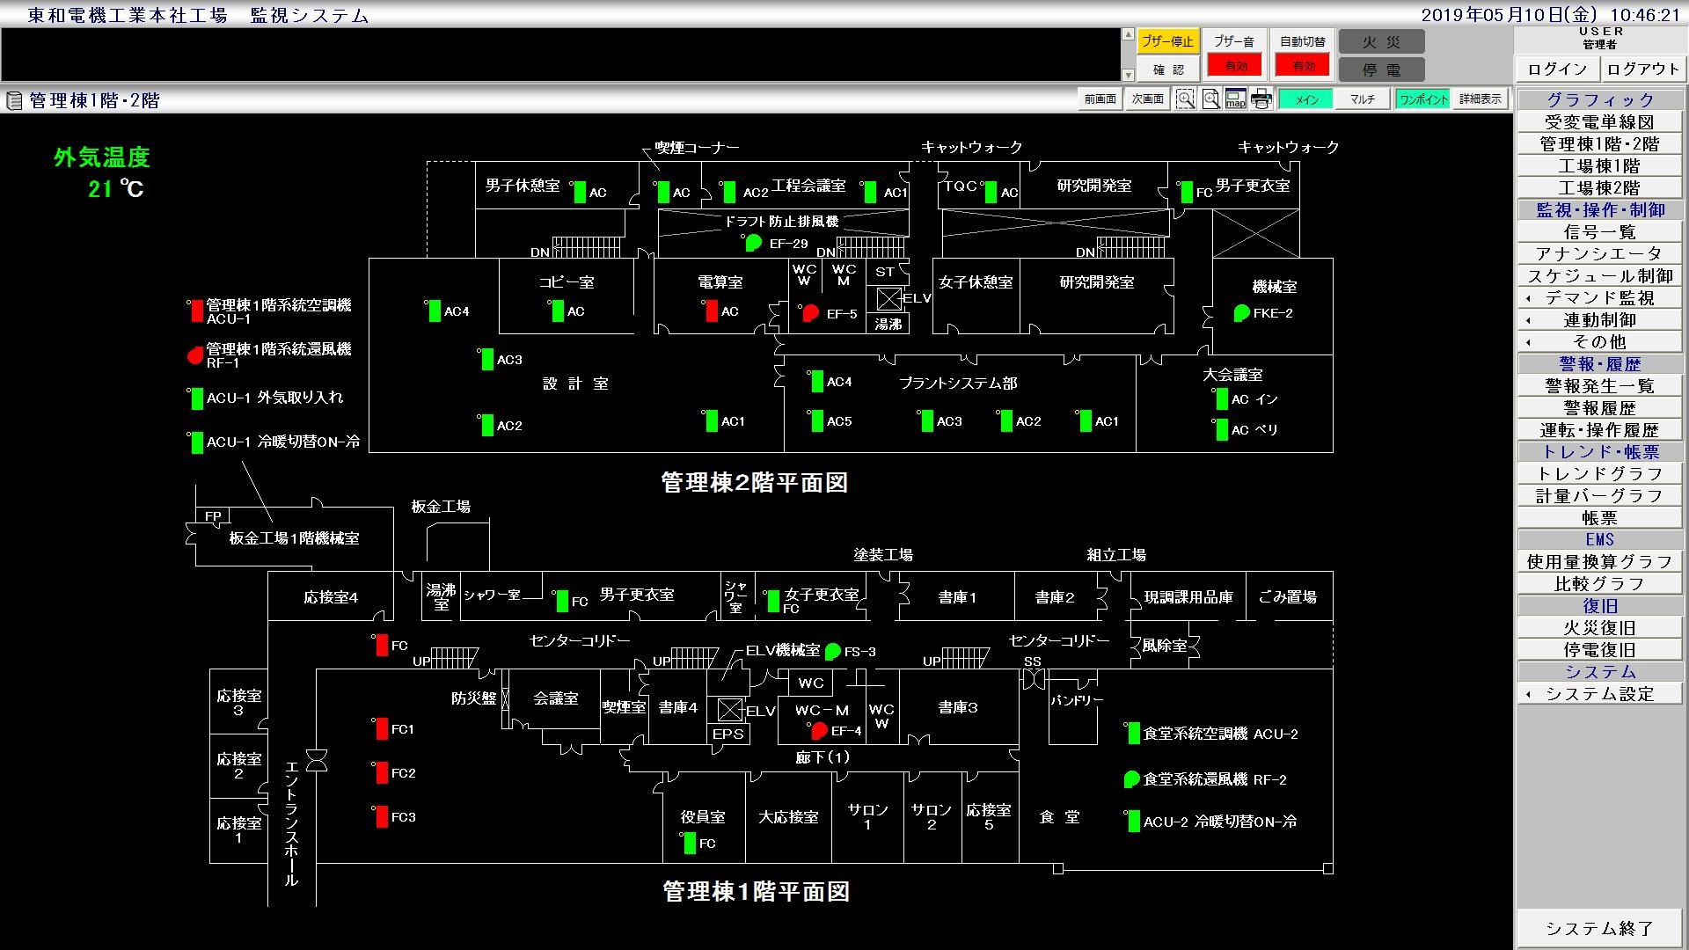The width and height of the screenshot is (1689, 950).
Task: Switch to メイン display mode
Action: [x=1306, y=99]
